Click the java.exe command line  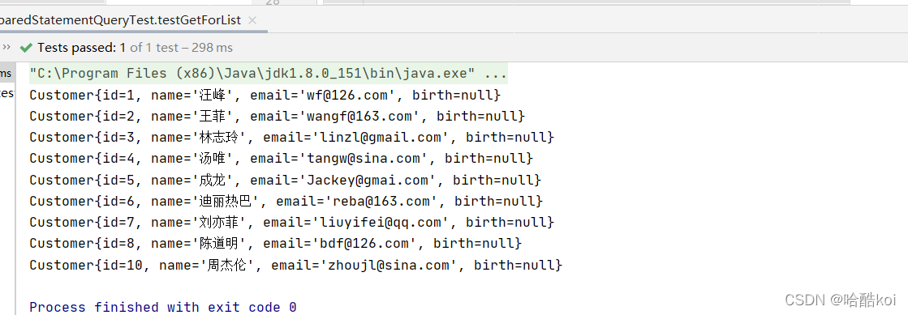269,74
